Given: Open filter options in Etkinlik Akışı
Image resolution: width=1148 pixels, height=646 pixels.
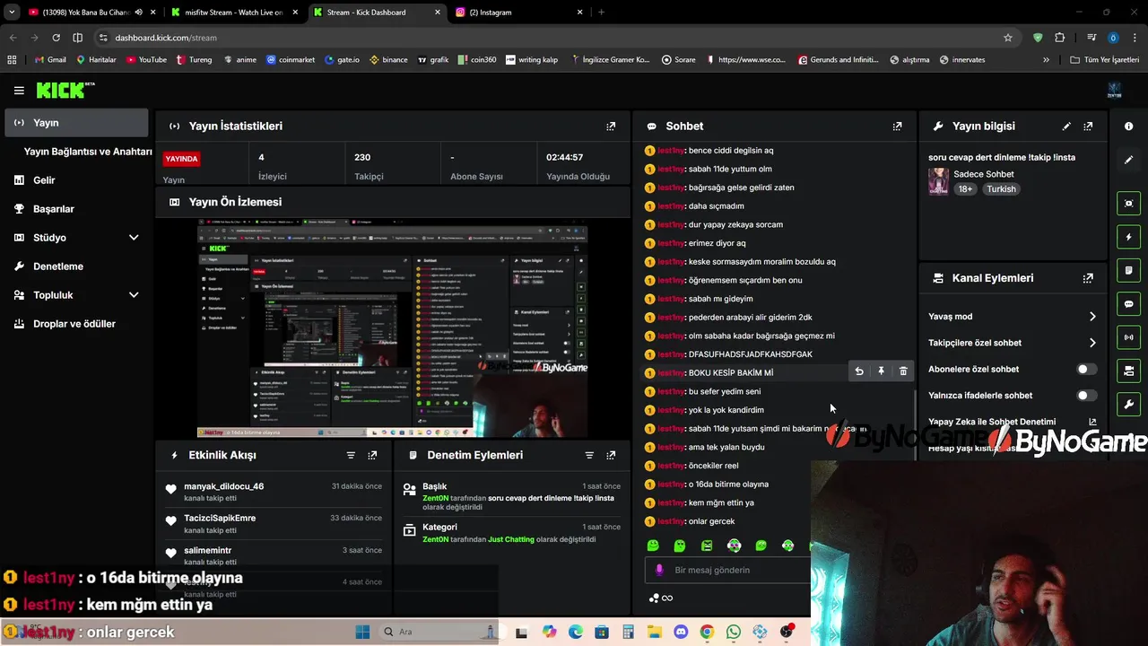Looking at the screenshot, I should tap(351, 455).
